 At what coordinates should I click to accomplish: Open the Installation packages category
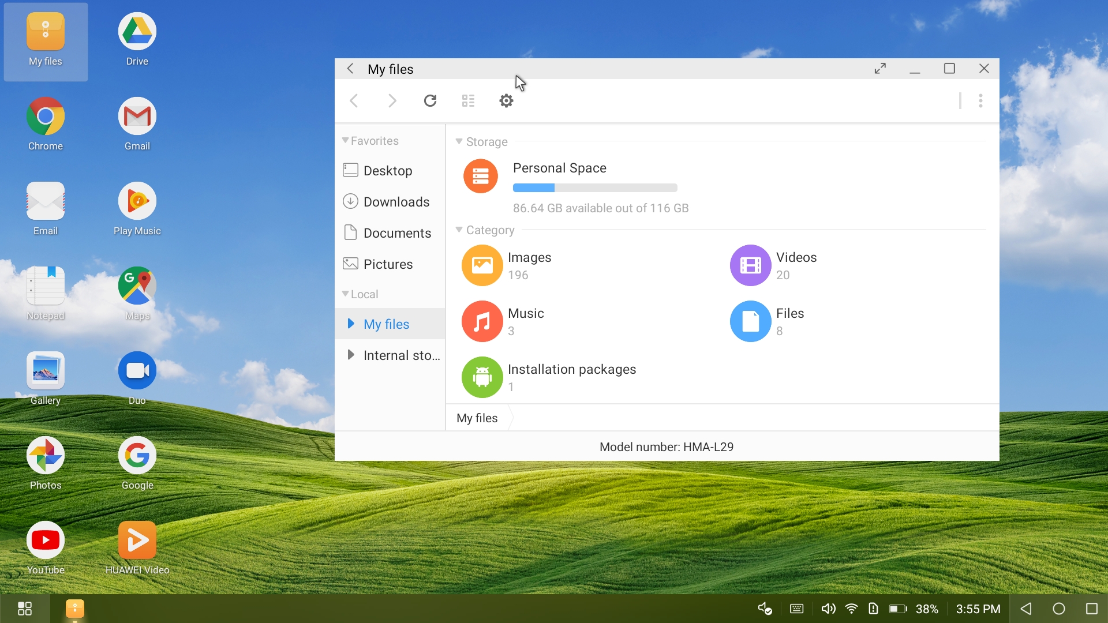(482, 377)
